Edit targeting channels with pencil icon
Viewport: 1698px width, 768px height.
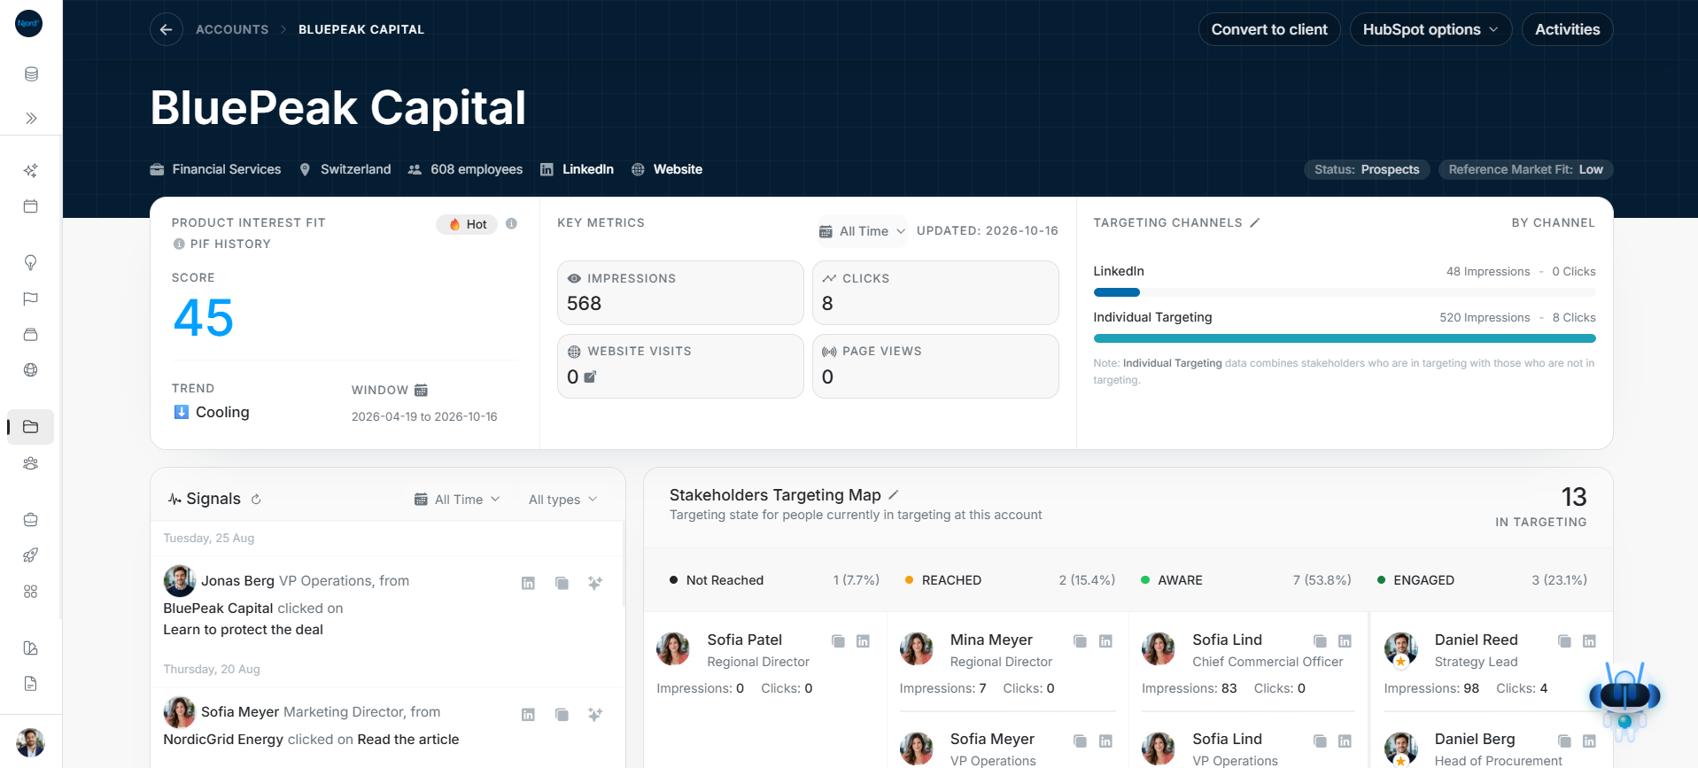[1254, 223]
